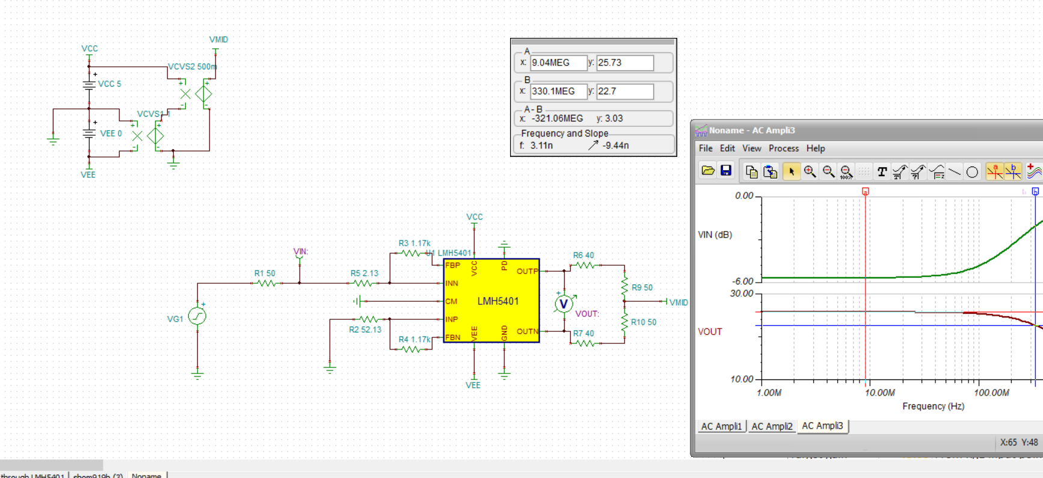
Task: Select resistor R1 50 in schematic
Action: (266, 283)
